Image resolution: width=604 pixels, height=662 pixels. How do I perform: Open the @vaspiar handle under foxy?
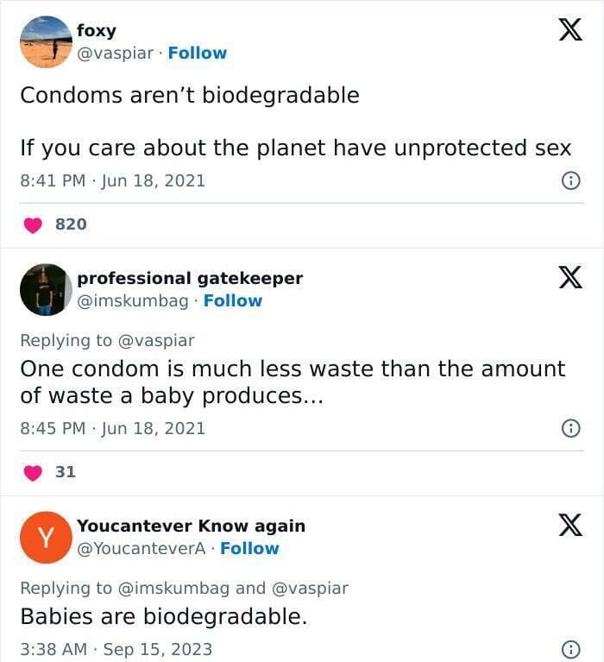pos(116,53)
